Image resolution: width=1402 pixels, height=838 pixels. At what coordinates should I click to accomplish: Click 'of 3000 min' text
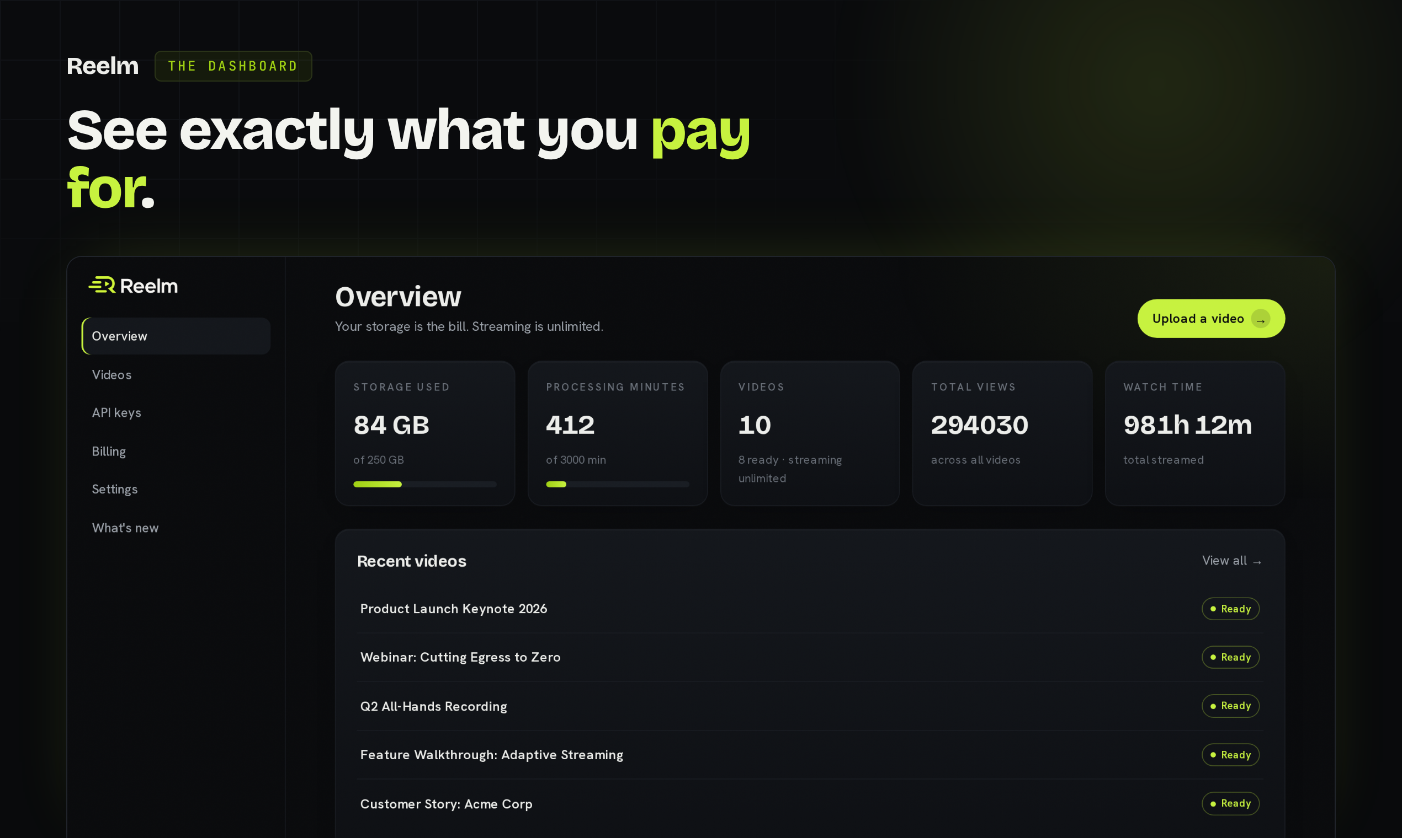(x=576, y=460)
